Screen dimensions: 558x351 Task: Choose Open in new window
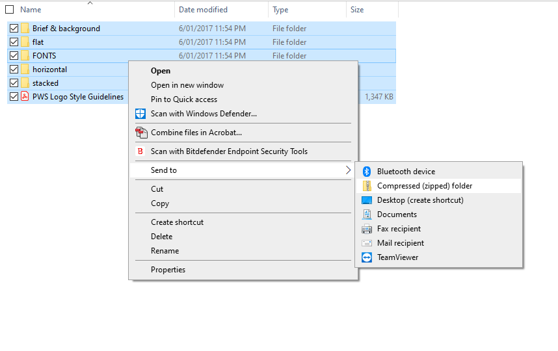point(243,85)
